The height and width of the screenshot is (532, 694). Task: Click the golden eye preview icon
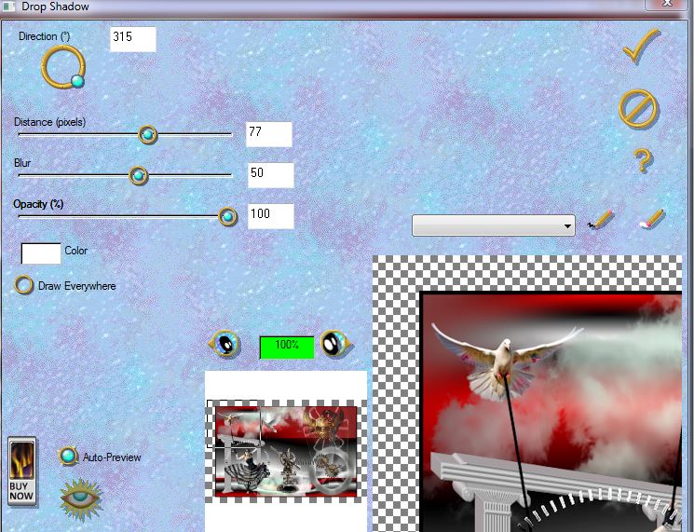(x=80, y=498)
